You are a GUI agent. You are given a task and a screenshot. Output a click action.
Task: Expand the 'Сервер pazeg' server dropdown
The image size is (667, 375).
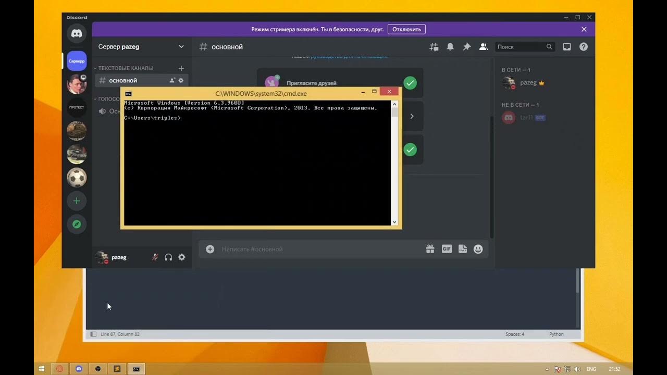[181, 46]
